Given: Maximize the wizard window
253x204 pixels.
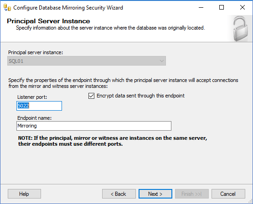Looking at the screenshot, I should [222, 7].
